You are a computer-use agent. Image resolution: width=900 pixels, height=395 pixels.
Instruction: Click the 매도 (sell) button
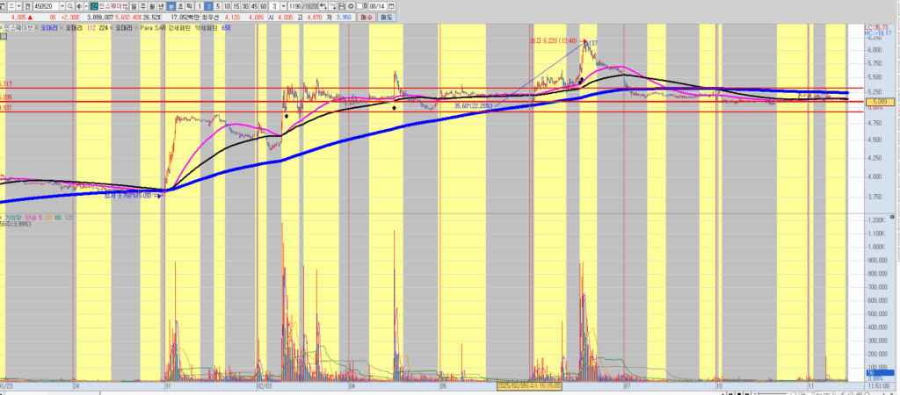point(387,18)
